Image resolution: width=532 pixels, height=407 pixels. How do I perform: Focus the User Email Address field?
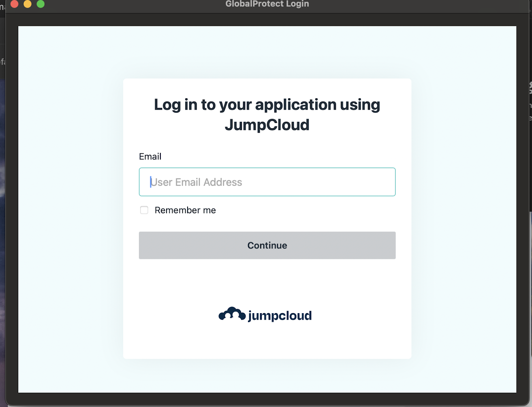[267, 182]
